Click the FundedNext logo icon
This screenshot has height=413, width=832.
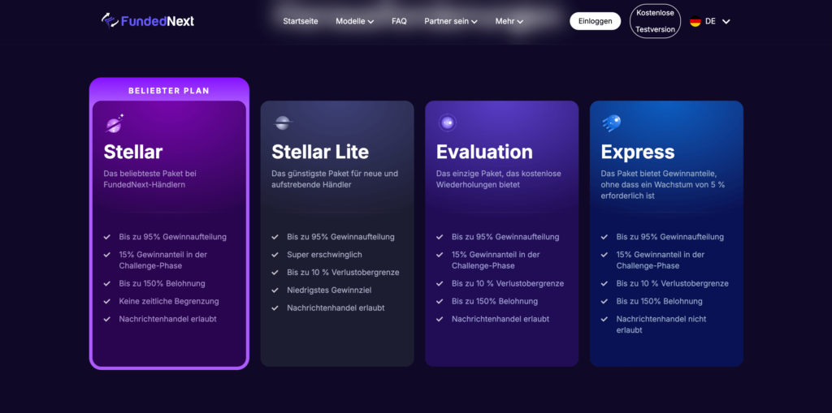110,20
